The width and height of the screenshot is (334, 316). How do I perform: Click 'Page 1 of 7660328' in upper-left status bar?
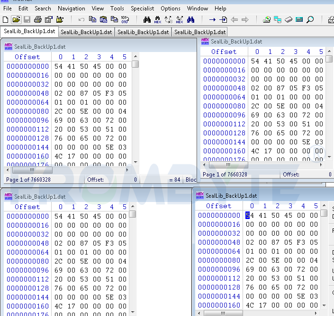click(28, 180)
